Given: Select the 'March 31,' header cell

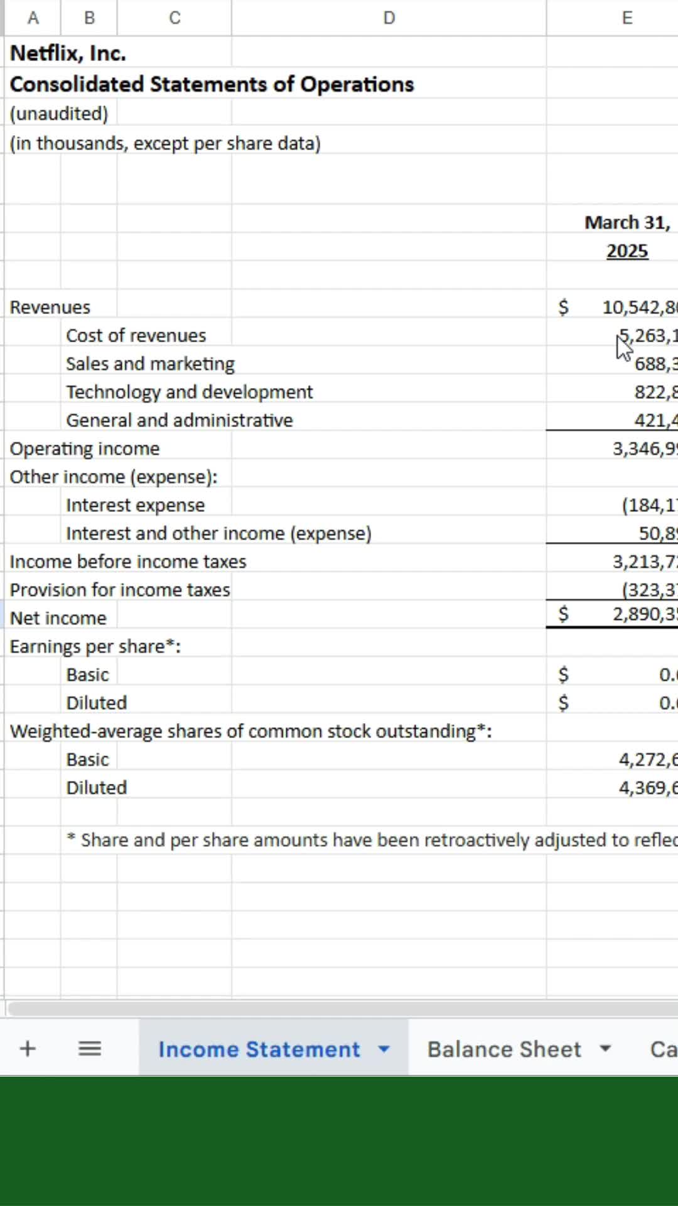Looking at the screenshot, I should tap(627, 222).
